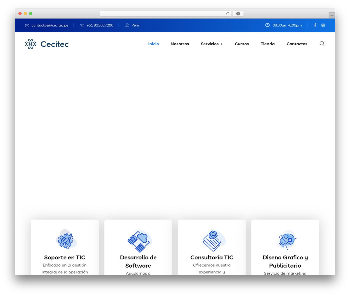This screenshot has height=296, width=350.
Task: Open the Facebook page icon
Action: (315, 25)
